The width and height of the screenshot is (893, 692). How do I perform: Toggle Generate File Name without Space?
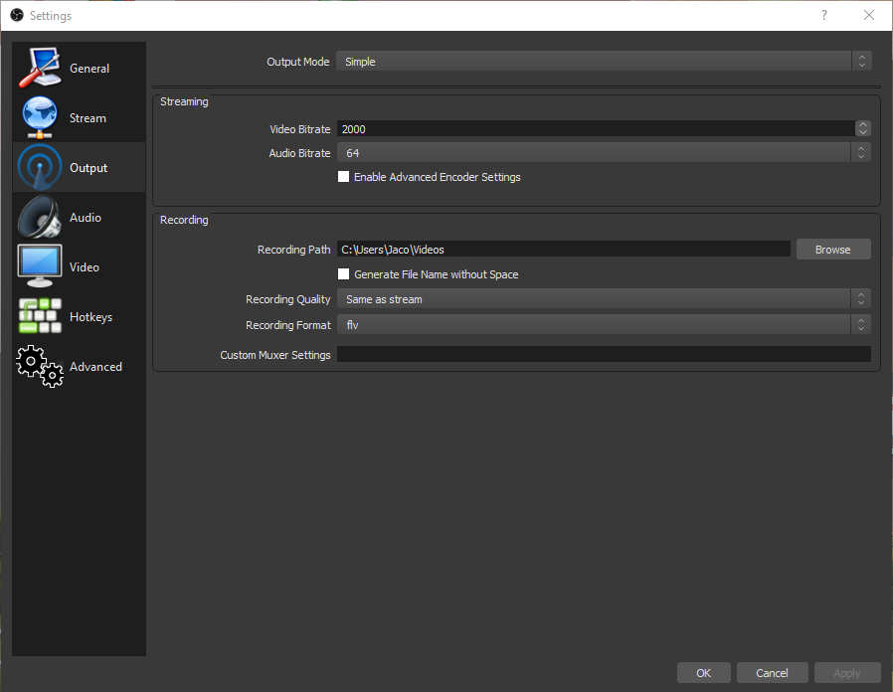343,274
